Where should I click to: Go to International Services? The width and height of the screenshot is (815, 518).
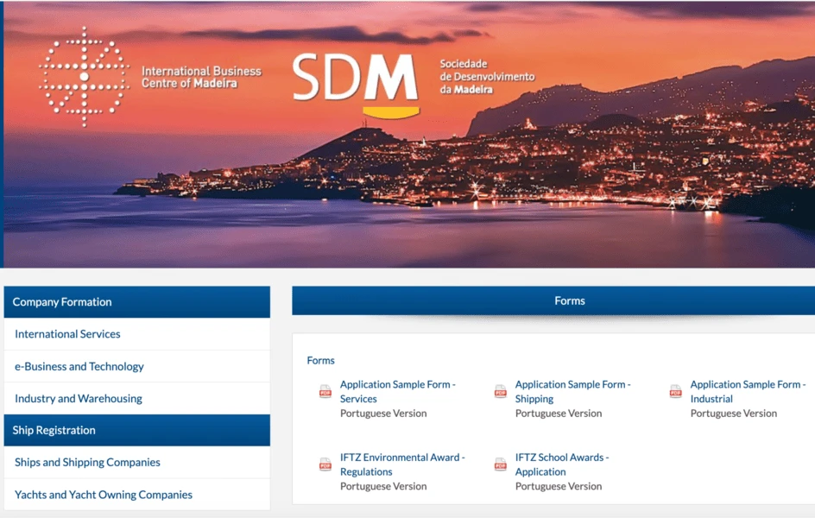pos(67,334)
